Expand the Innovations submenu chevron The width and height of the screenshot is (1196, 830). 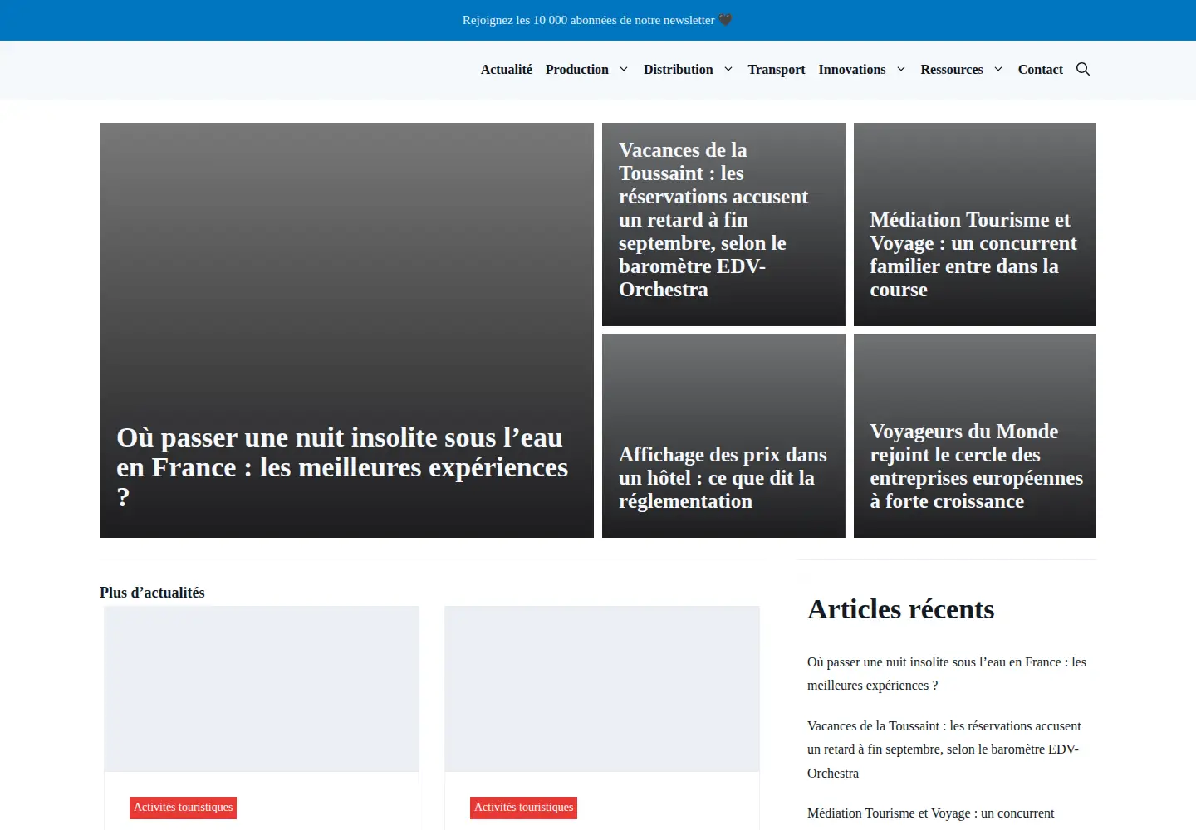[901, 69]
